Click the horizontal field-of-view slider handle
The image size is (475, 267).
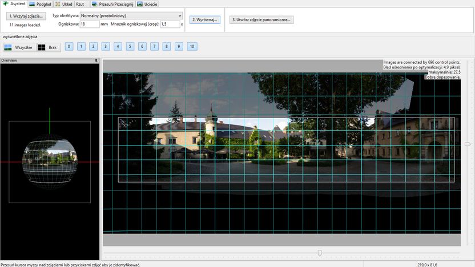320,253
